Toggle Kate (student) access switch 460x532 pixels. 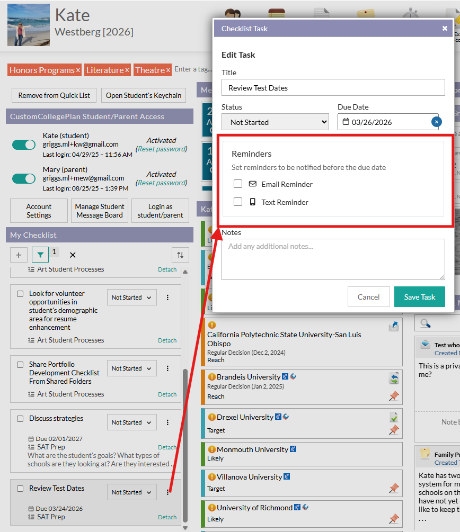pyautogui.click(x=24, y=145)
